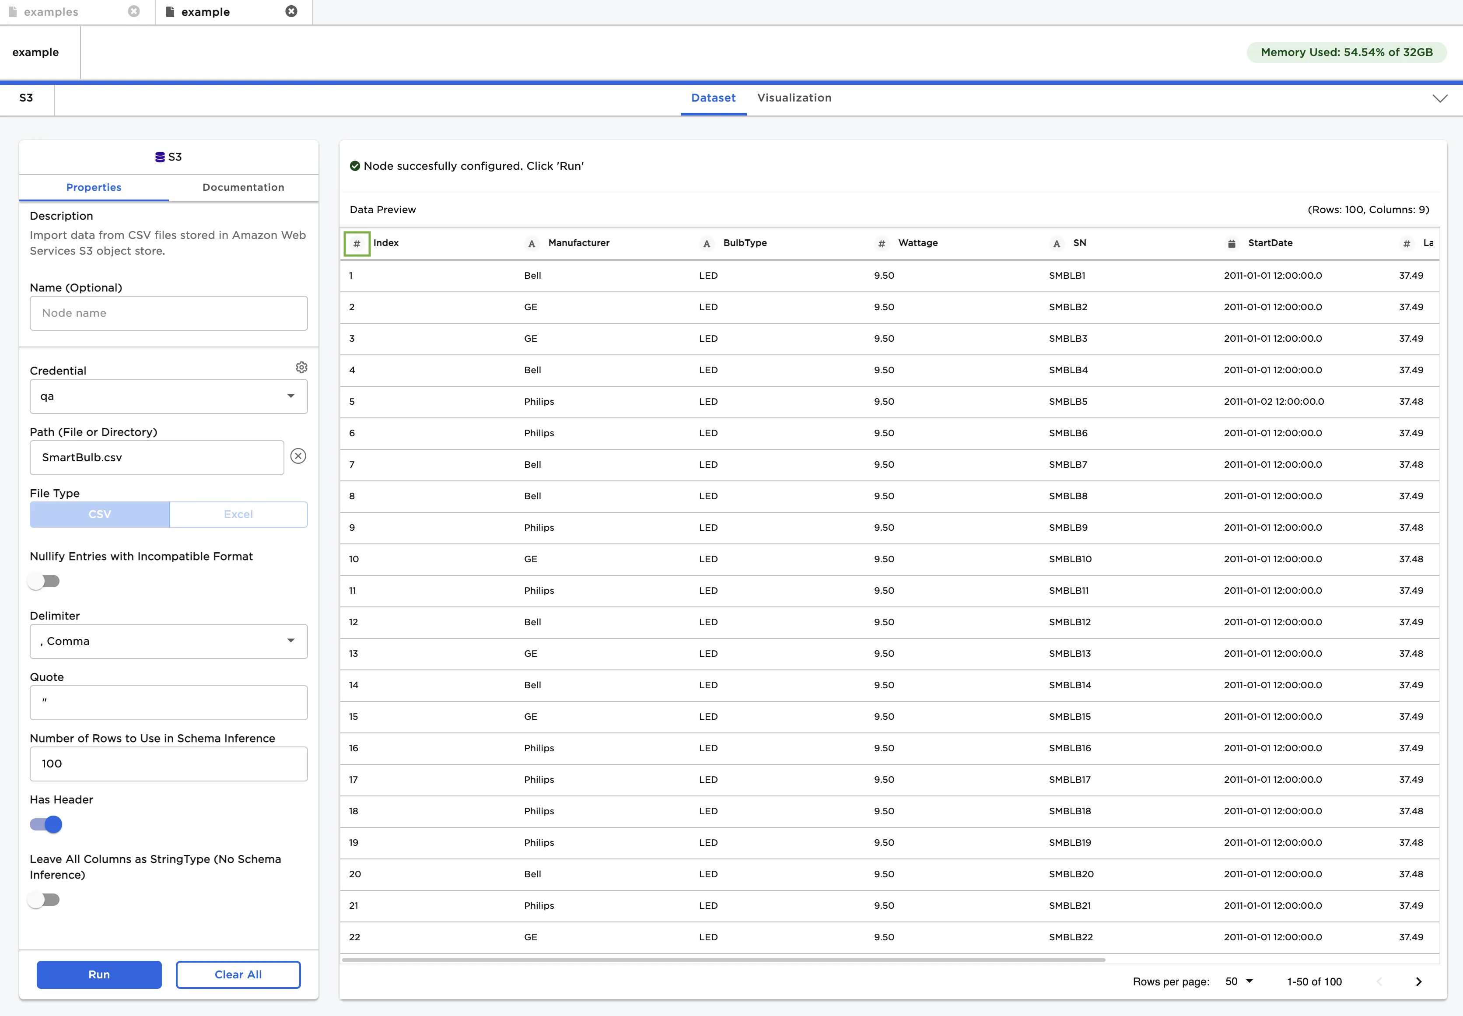This screenshot has height=1016, width=1463.
Task: Click the horizontal scrollbar under data table
Action: pos(723,960)
